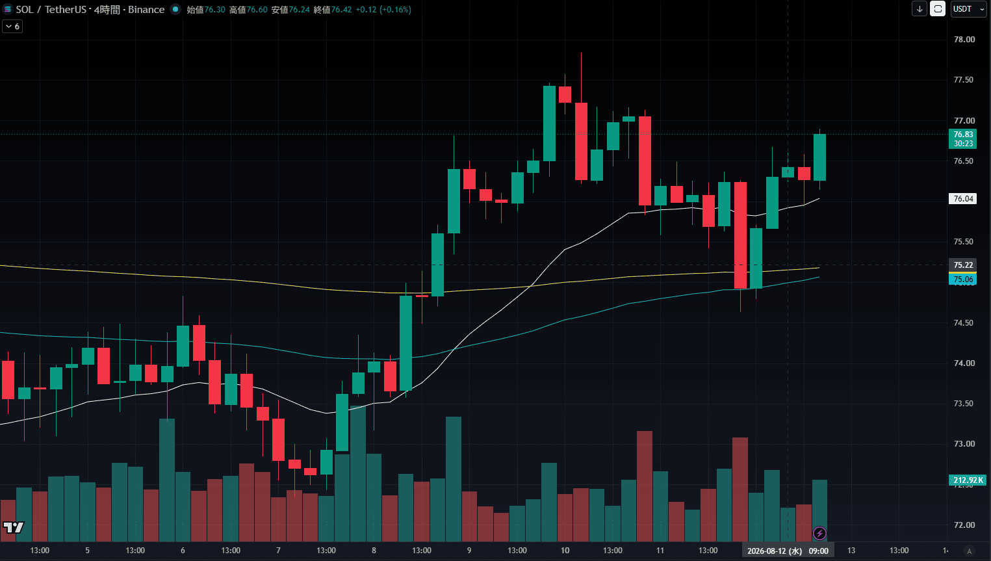
Task: Click the white rounded-square button beside USDT
Action: (x=938, y=9)
